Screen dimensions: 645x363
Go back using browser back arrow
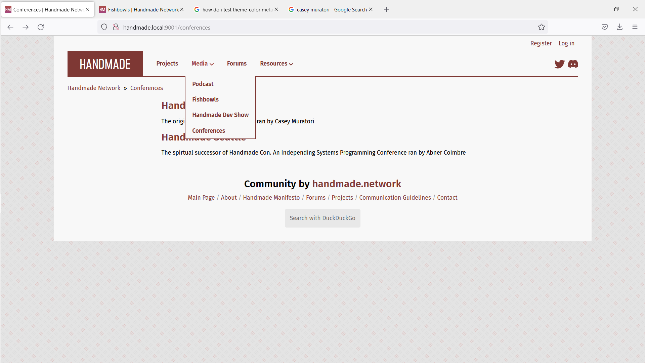pyautogui.click(x=10, y=27)
